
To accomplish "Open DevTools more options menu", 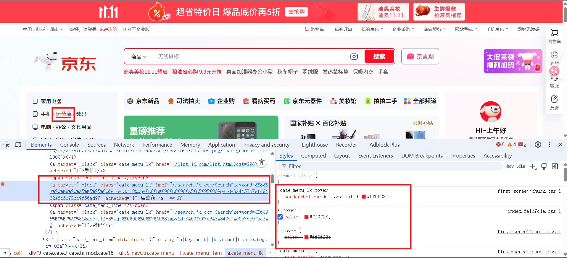I will (549, 145).
